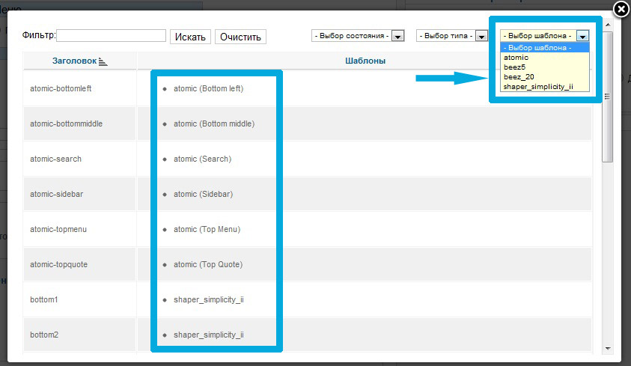Select the atomic-search position
The image size is (631, 366).
(55, 159)
